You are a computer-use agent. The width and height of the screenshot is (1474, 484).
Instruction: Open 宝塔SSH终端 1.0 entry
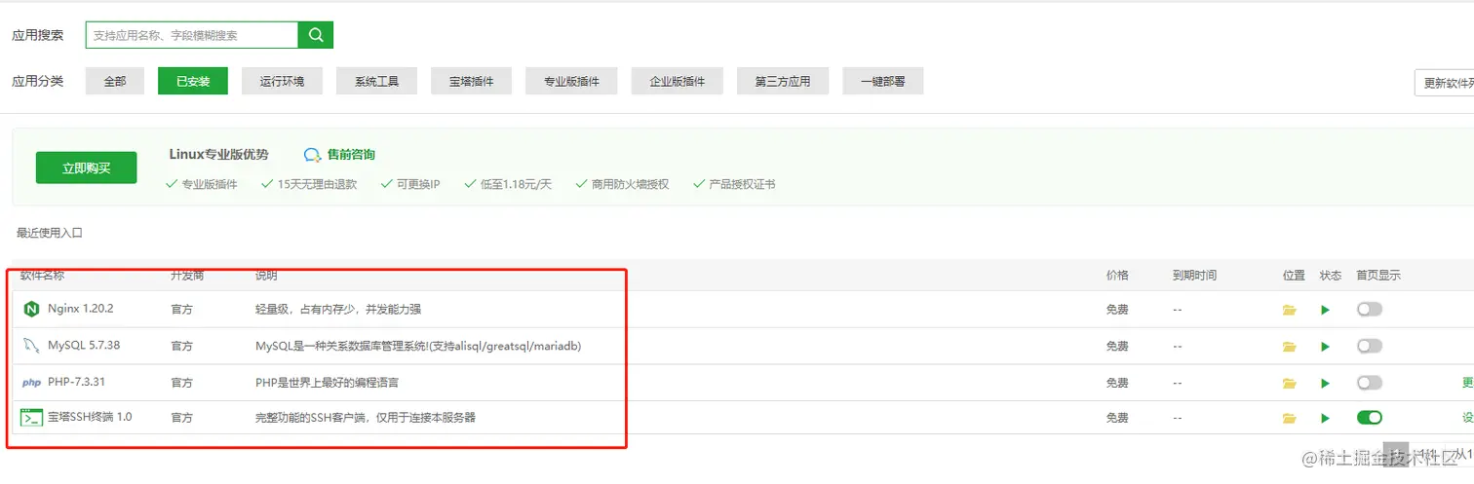point(90,417)
